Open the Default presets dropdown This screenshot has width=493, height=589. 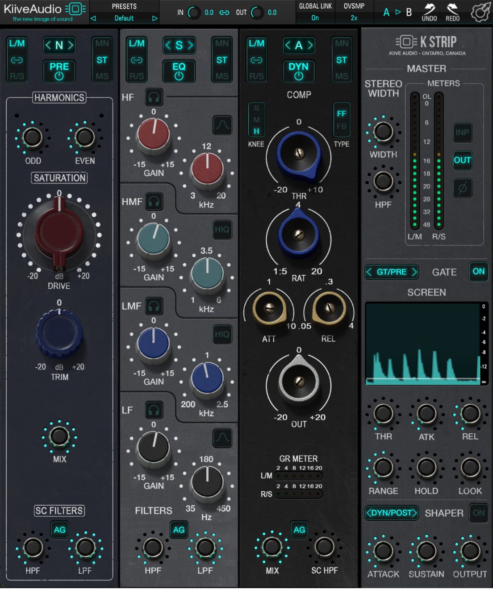[x=124, y=18]
